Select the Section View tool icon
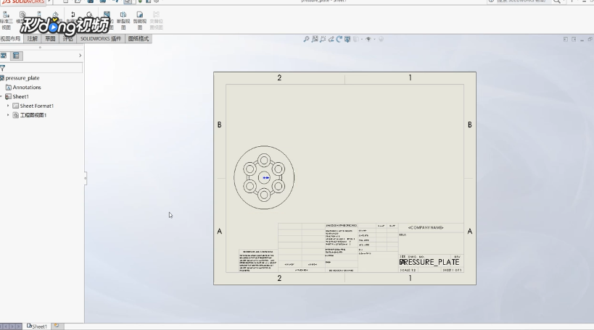594x330 pixels. point(73,15)
